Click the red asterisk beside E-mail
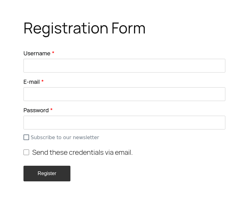Viewport: 241px width, 197px height. 43,82
